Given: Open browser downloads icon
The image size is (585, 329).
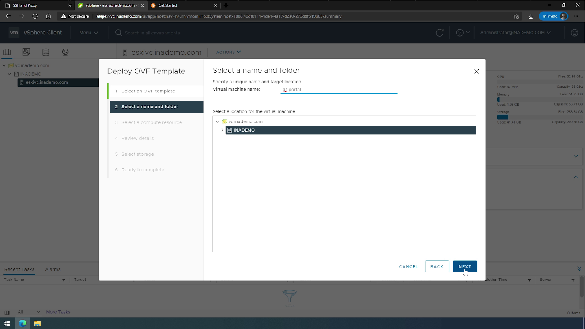Looking at the screenshot, I should tap(531, 16).
